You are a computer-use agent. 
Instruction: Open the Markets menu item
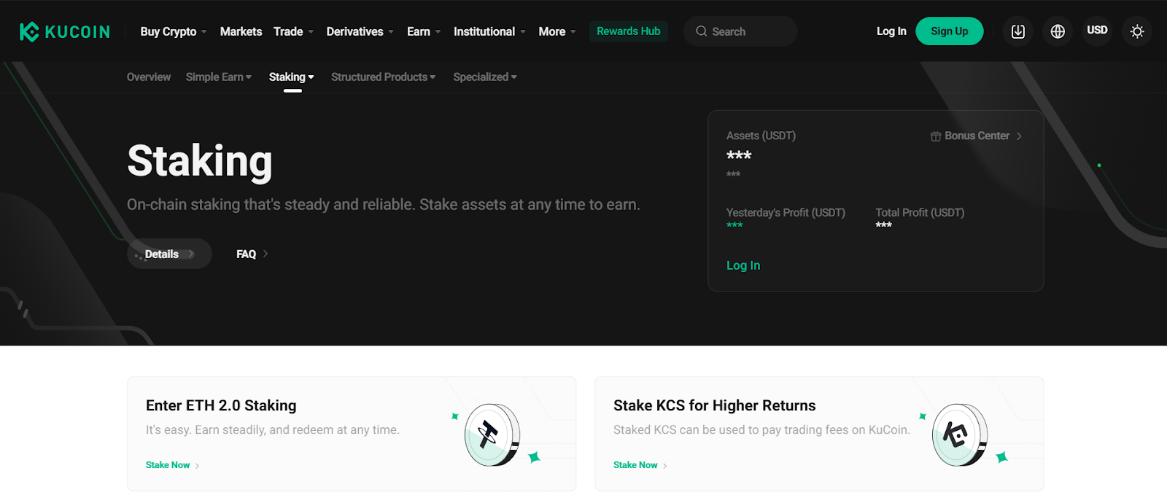[x=241, y=31]
